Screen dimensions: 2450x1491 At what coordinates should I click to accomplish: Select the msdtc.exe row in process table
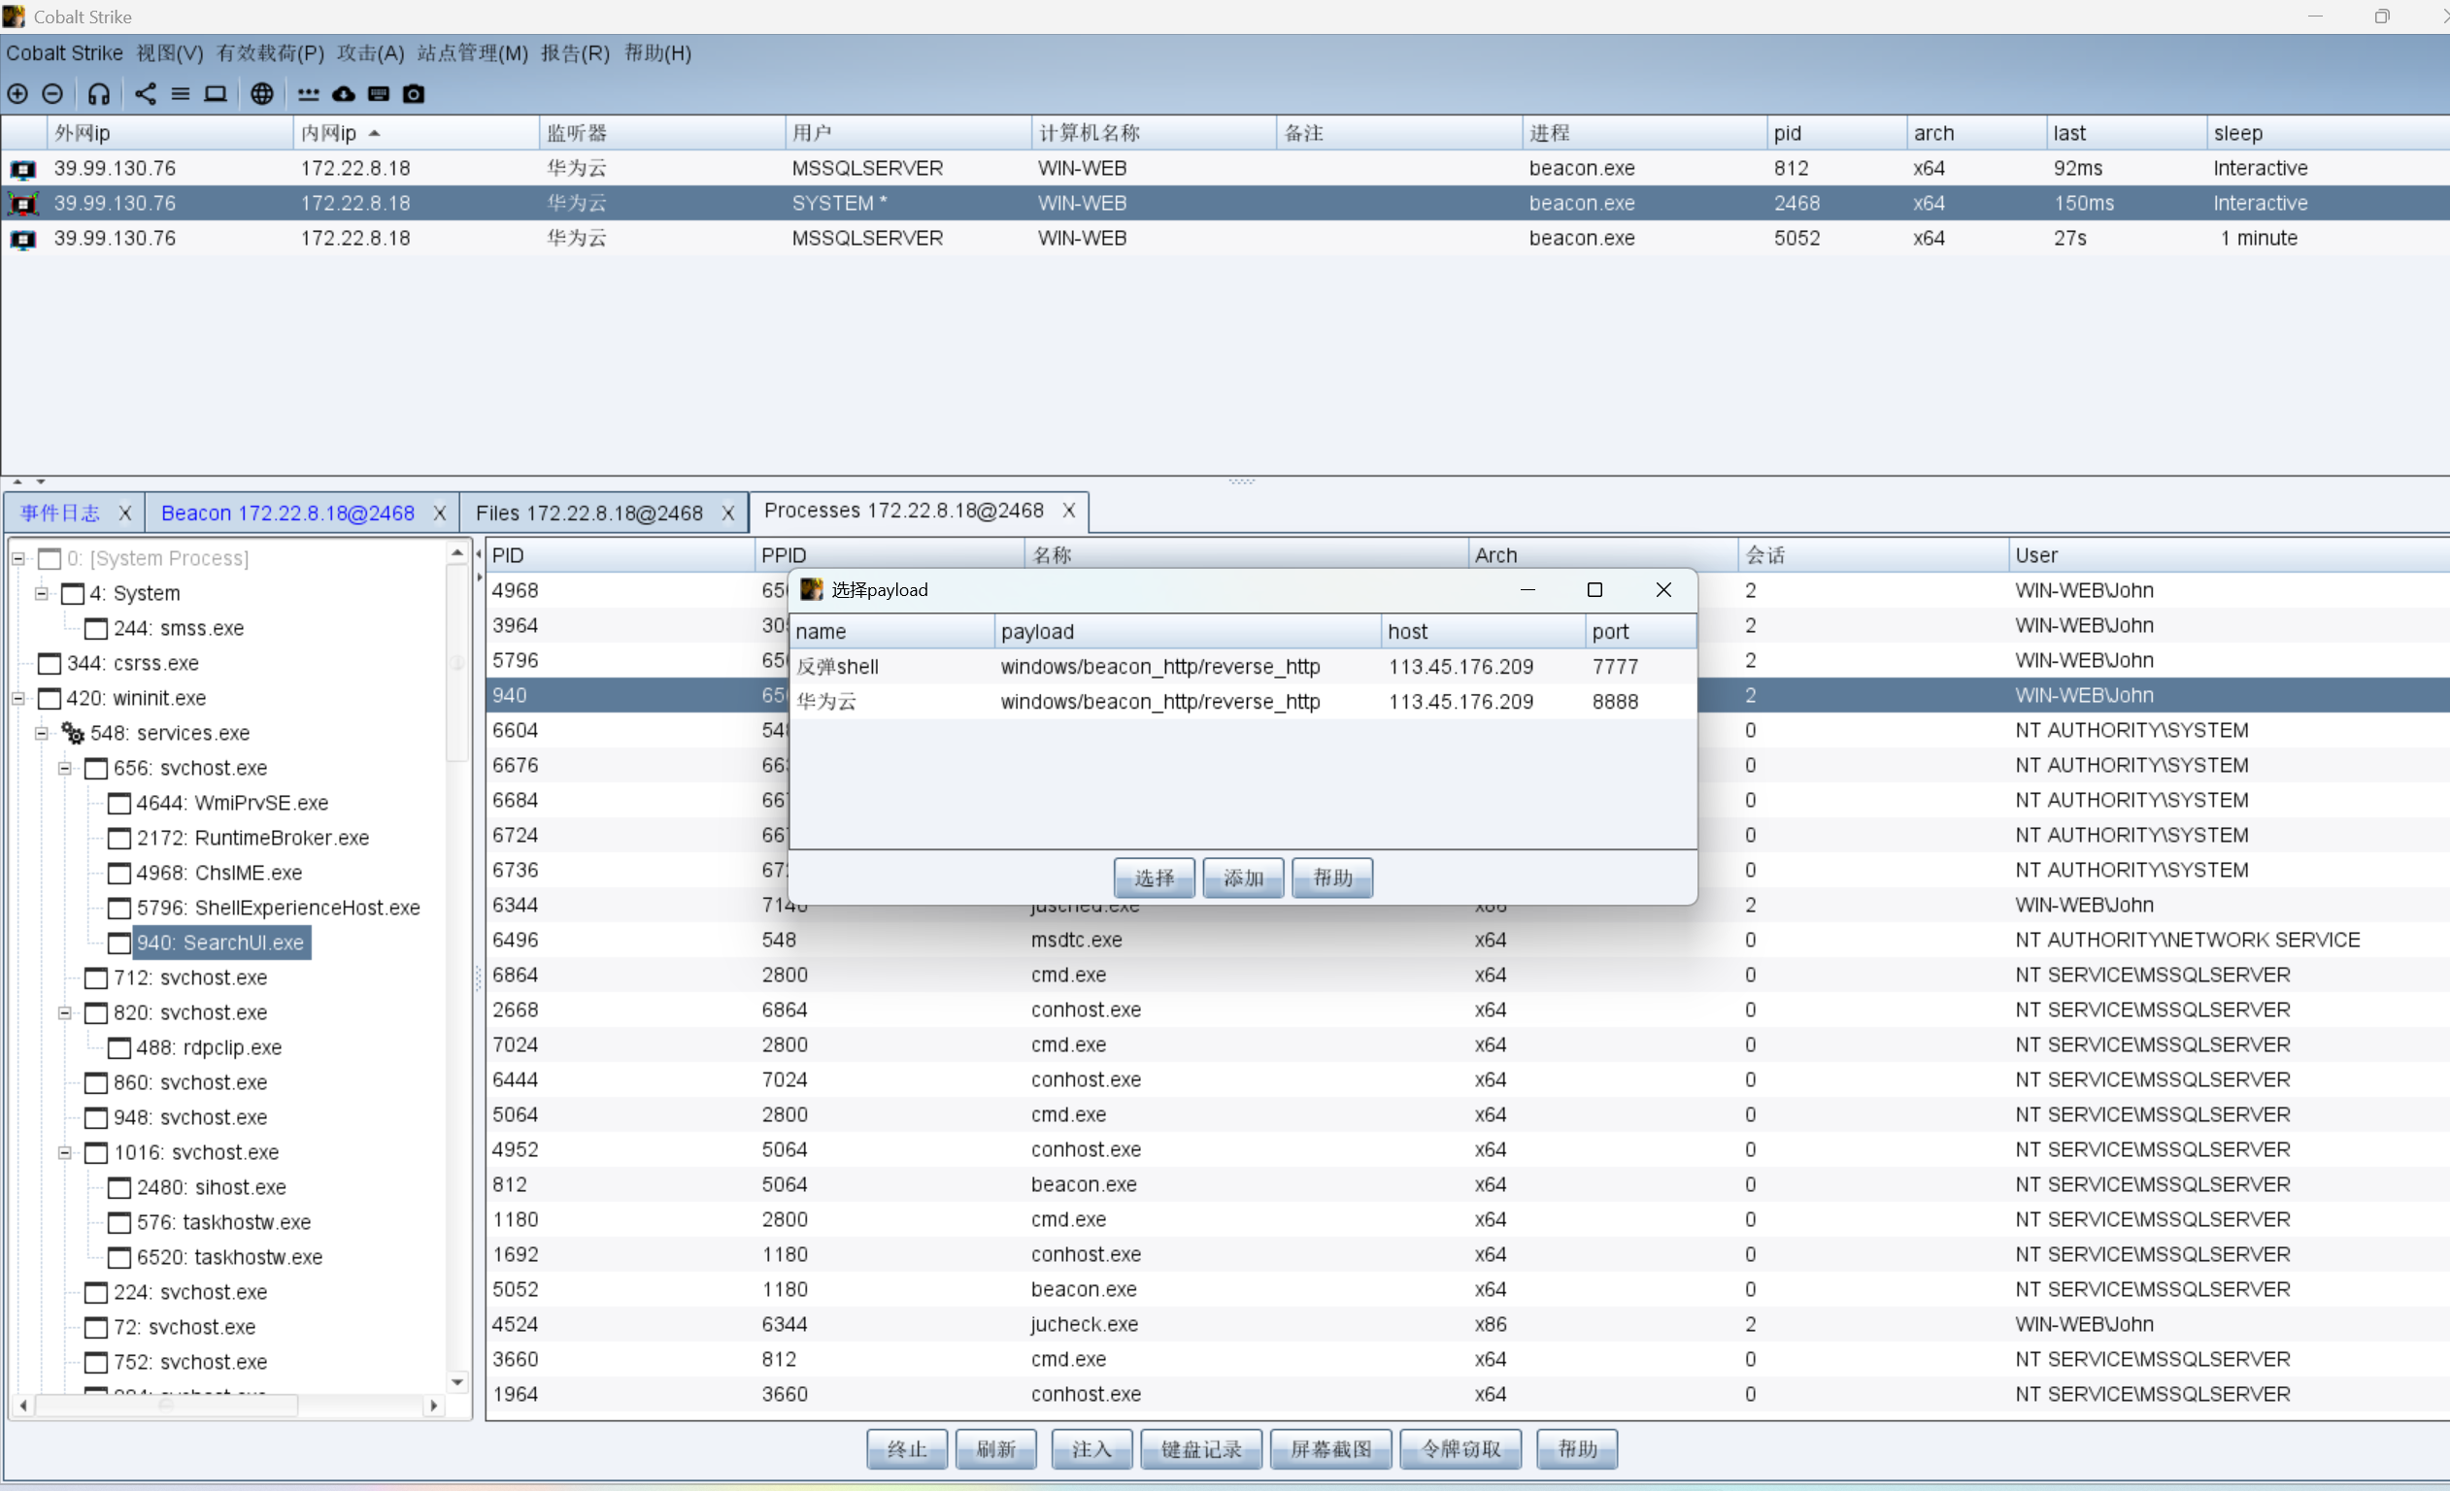pos(1466,941)
